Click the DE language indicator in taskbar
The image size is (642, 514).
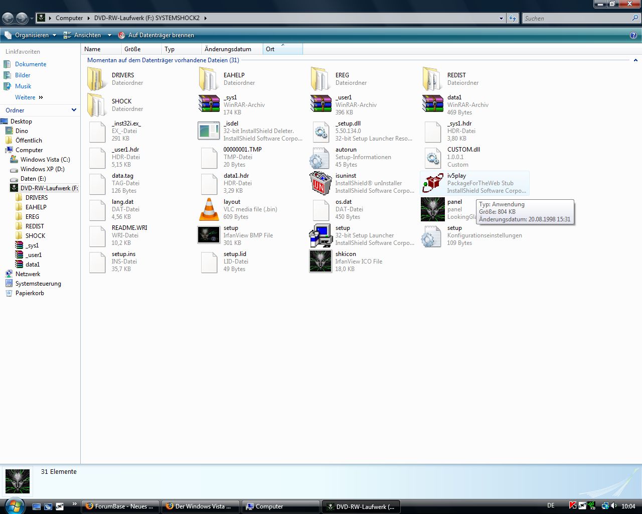[551, 505]
